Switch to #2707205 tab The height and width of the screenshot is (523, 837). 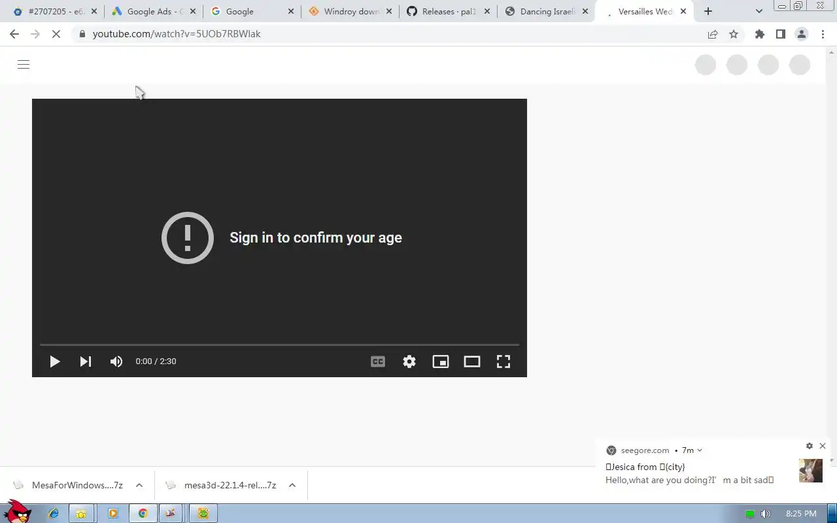[55, 11]
